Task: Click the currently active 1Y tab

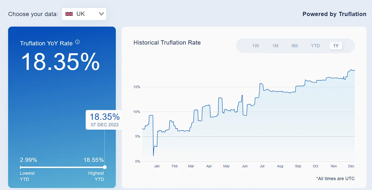Action: coord(336,45)
